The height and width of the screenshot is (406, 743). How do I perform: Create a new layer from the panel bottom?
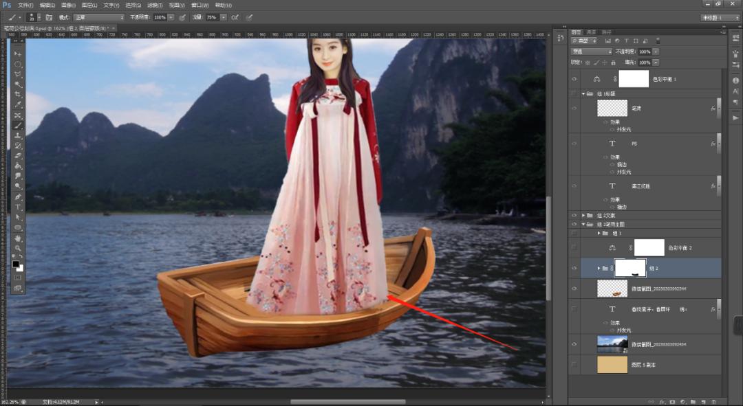704,402
